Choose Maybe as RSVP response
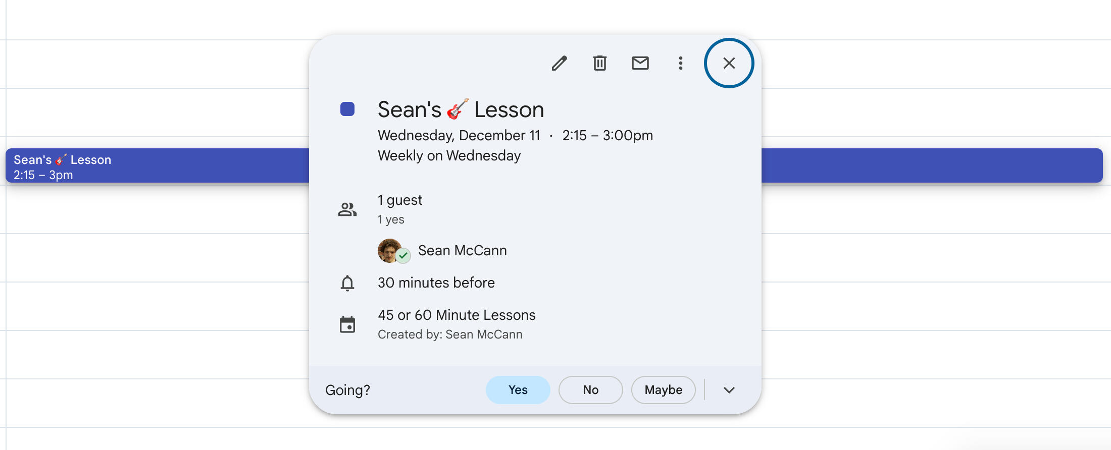 pos(663,390)
